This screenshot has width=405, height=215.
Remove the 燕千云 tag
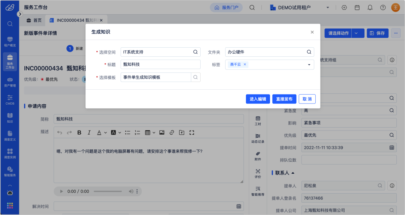[x=245, y=64]
